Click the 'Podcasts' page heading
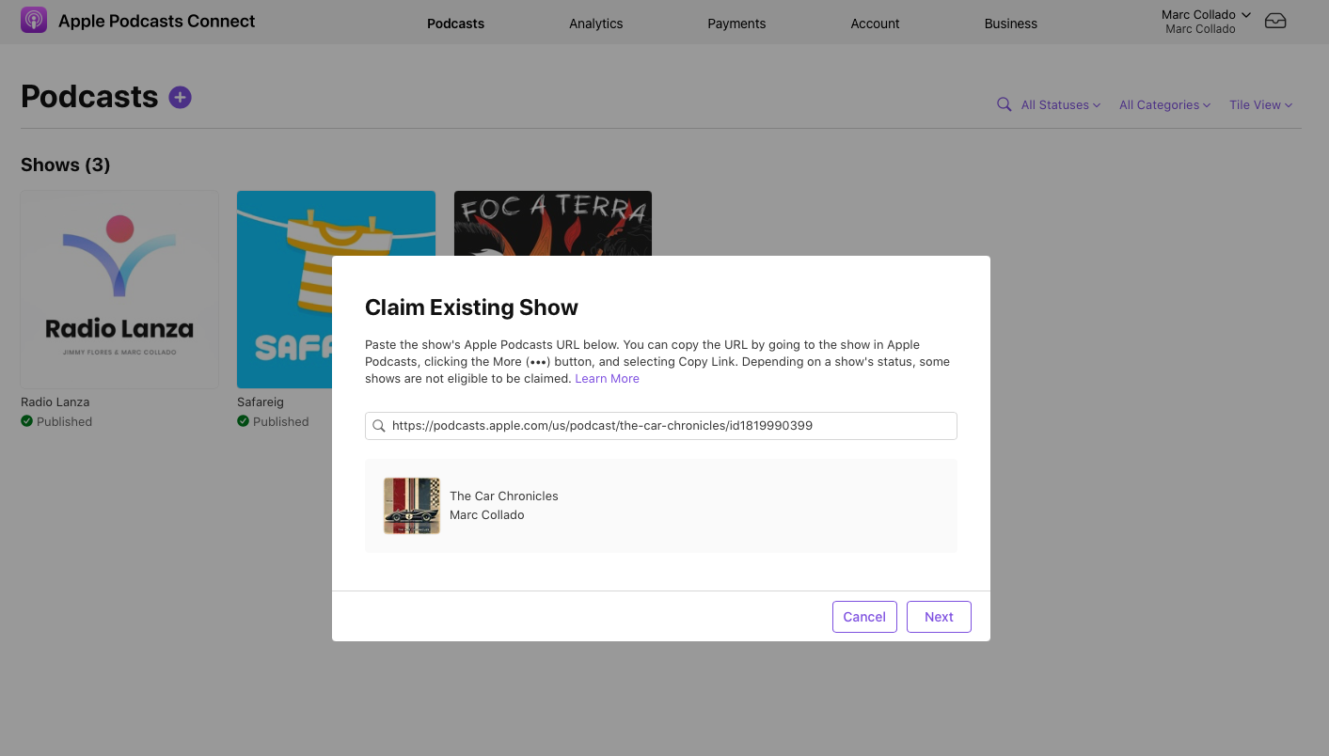 coord(89,97)
